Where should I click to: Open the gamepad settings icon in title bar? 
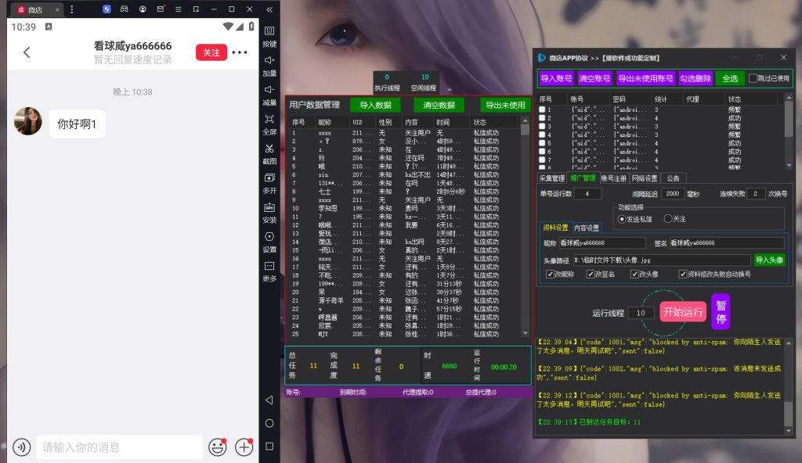pyautogui.click(x=125, y=9)
